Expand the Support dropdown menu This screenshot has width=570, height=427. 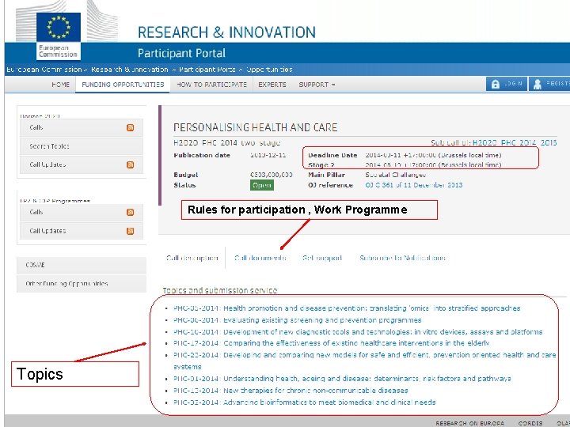(x=317, y=85)
